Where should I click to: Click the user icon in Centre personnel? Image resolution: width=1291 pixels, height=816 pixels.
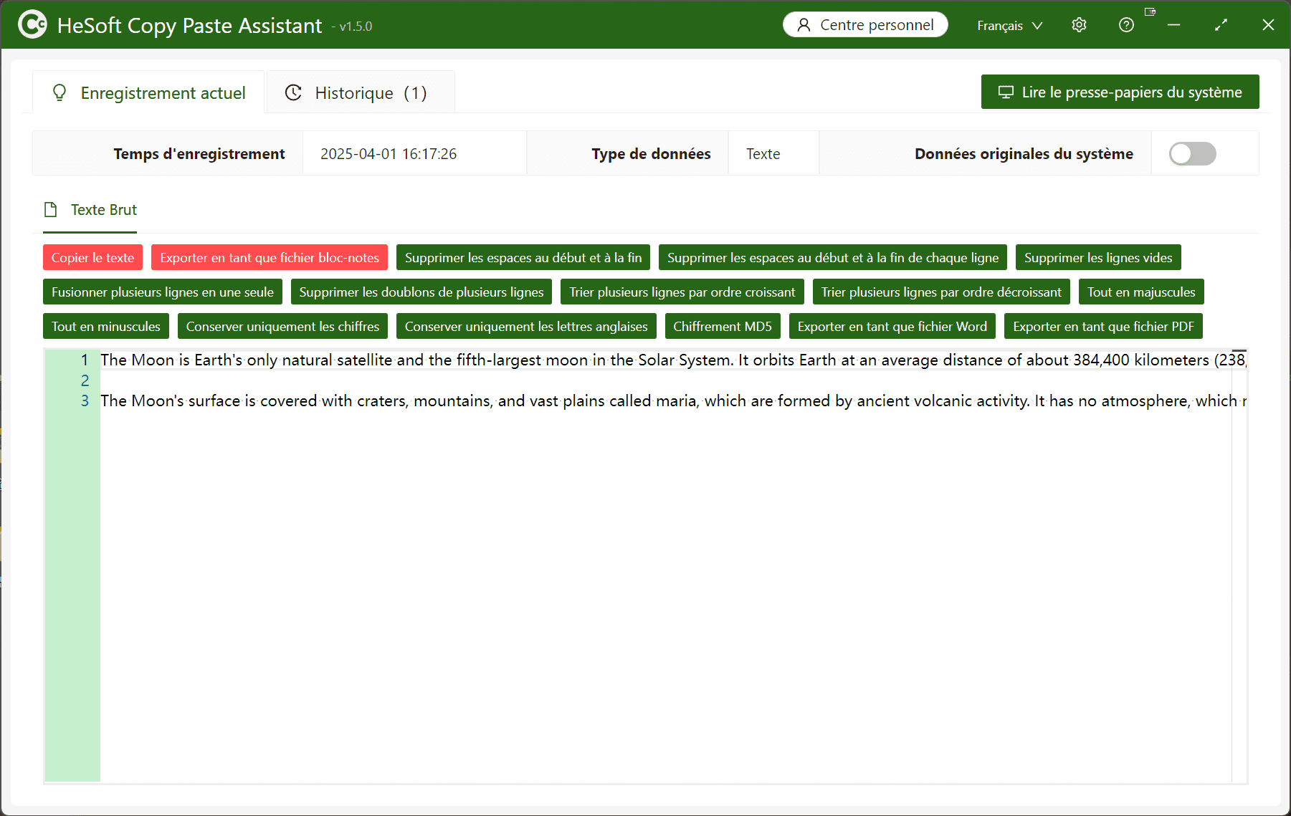804,25
